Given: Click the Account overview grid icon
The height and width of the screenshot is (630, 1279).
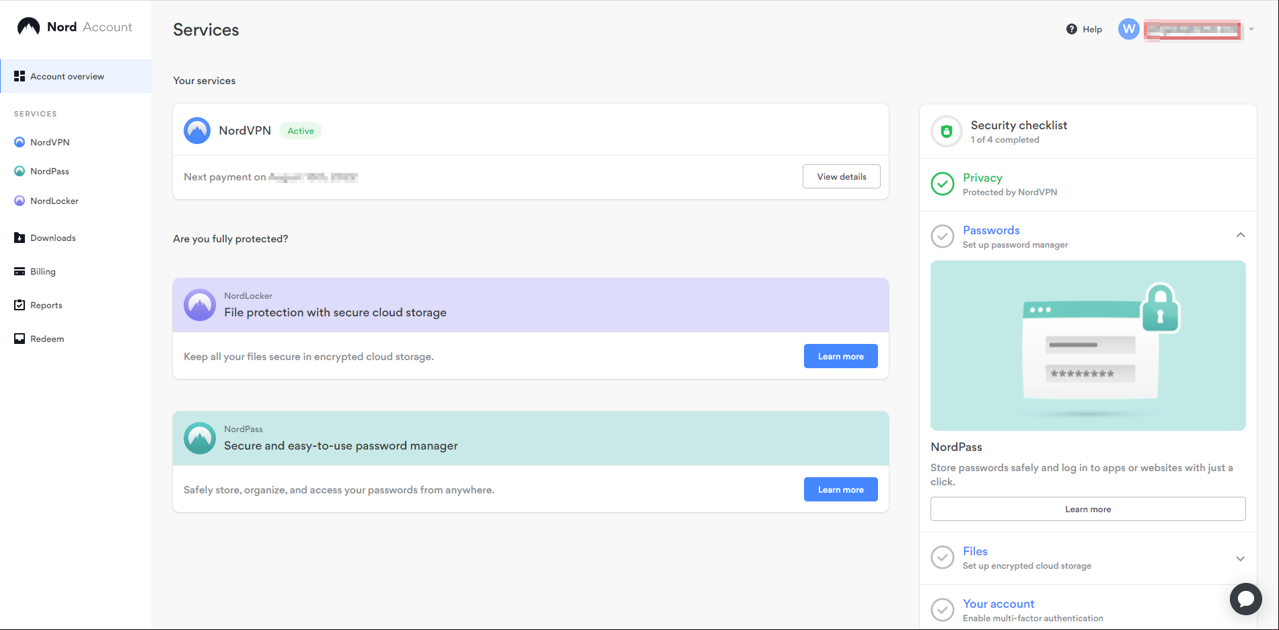Looking at the screenshot, I should click(20, 76).
